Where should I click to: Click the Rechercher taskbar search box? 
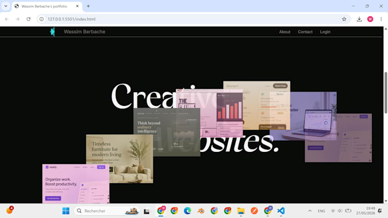click(x=107, y=211)
